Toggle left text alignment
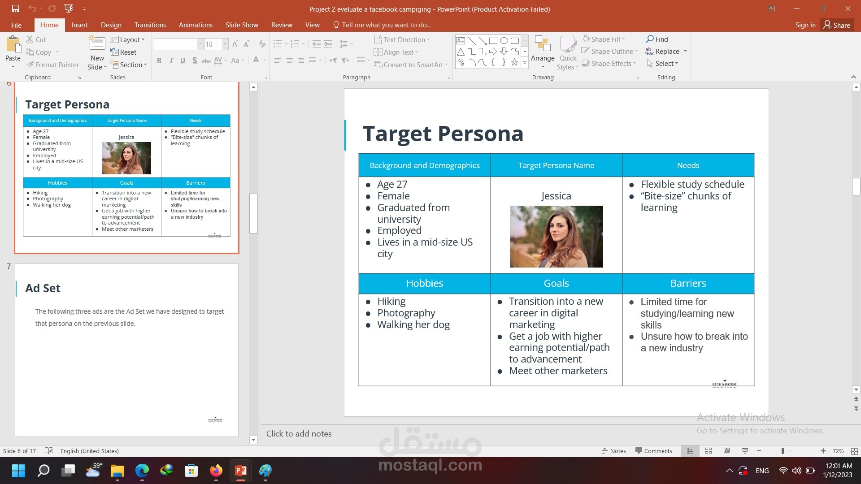861x484 pixels. (x=278, y=60)
